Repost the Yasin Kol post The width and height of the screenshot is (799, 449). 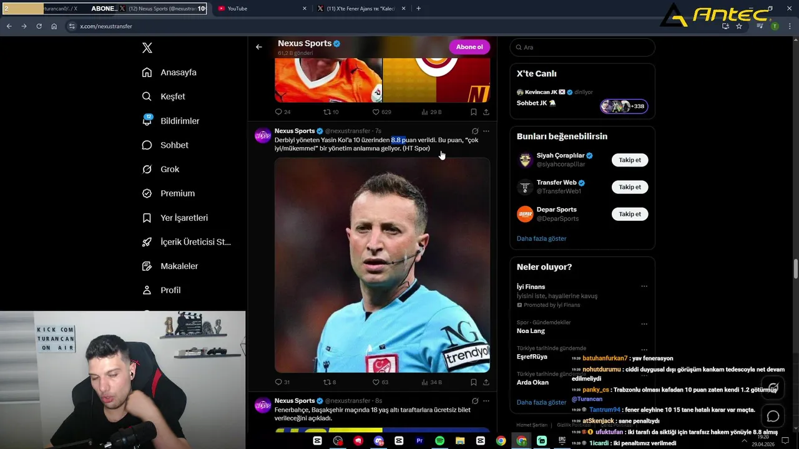click(x=330, y=382)
